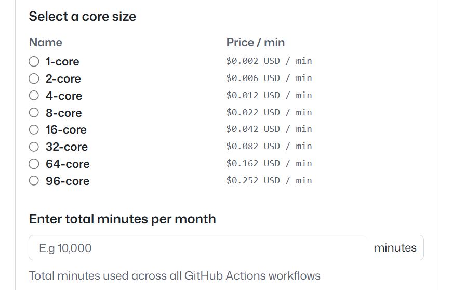Click the 'Enter total minutes per month' heading

tap(122, 219)
